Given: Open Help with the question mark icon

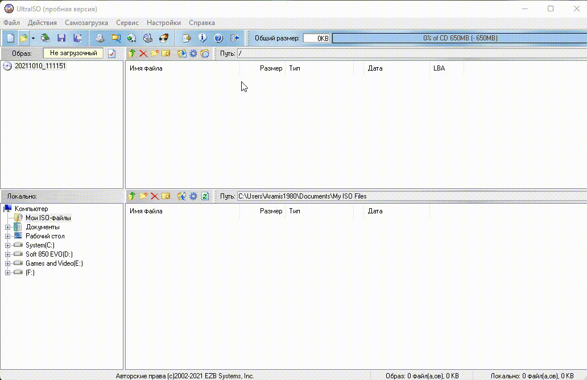Looking at the screenshot, I should click(218, 38).
